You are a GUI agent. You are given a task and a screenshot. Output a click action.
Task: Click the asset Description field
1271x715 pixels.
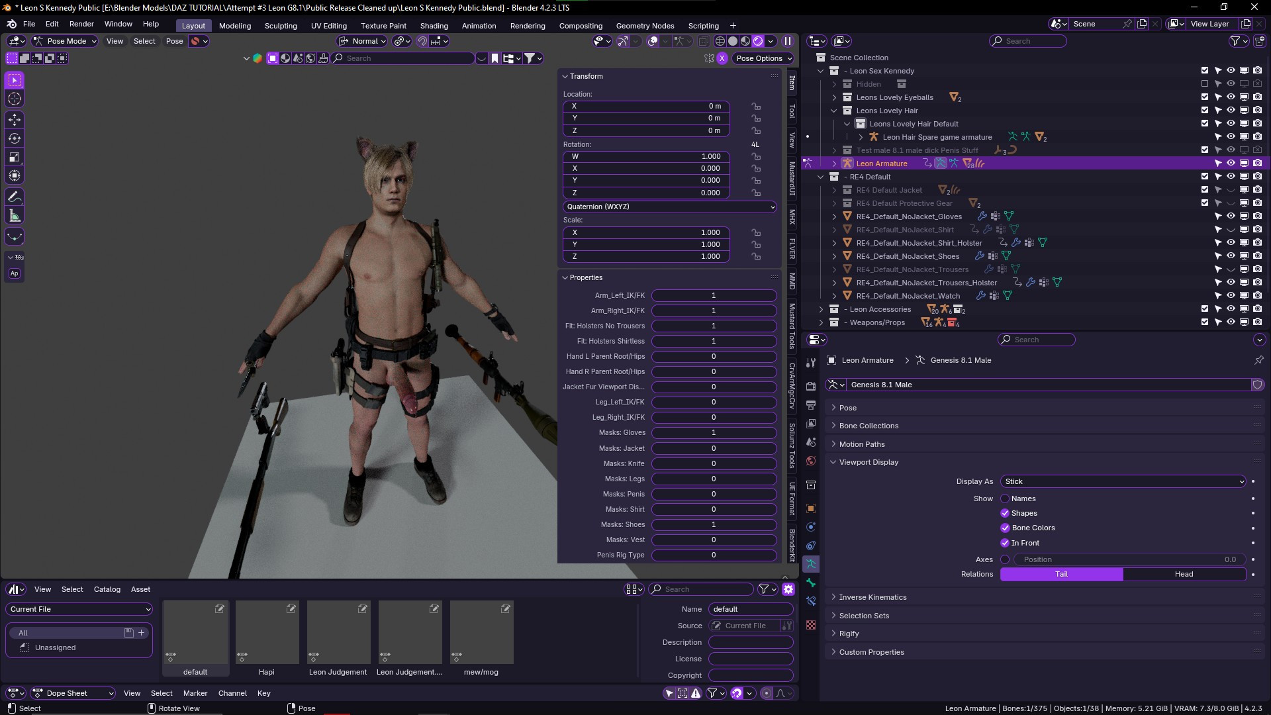(x=751, y=642)
